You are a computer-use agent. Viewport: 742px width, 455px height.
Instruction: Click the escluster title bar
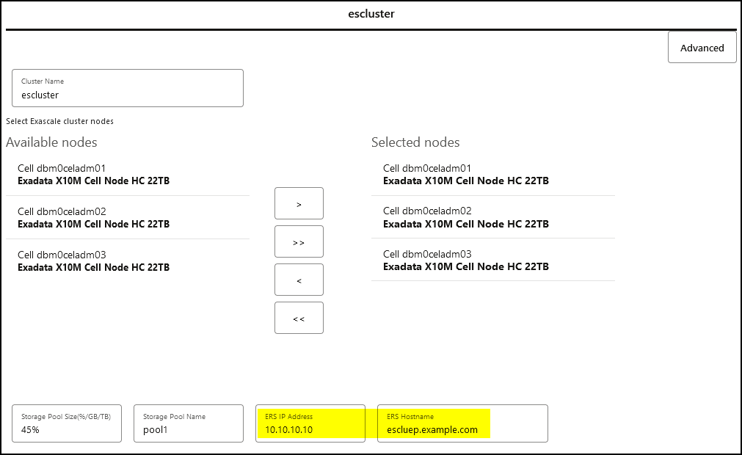pyautogui.click(x=371, y=13)
